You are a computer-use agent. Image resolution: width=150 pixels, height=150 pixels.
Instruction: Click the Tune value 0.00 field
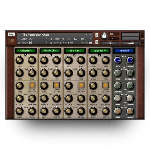(x=114, y=38)
